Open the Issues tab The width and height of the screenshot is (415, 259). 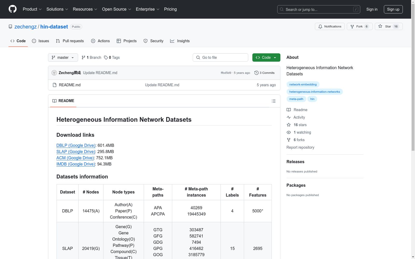[40, 41]
